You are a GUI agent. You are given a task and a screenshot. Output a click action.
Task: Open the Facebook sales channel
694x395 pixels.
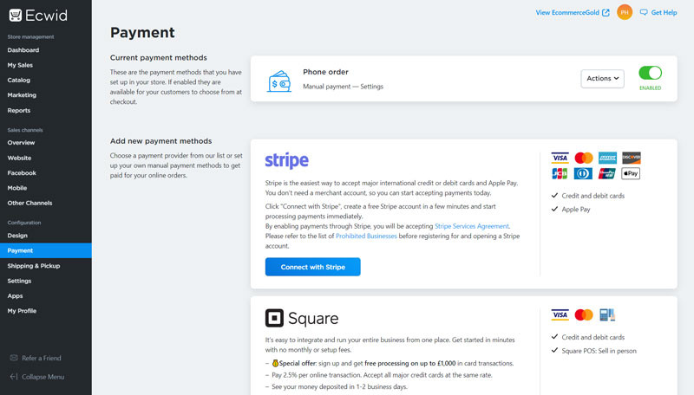pyautogui.click(x=22, y=173)
